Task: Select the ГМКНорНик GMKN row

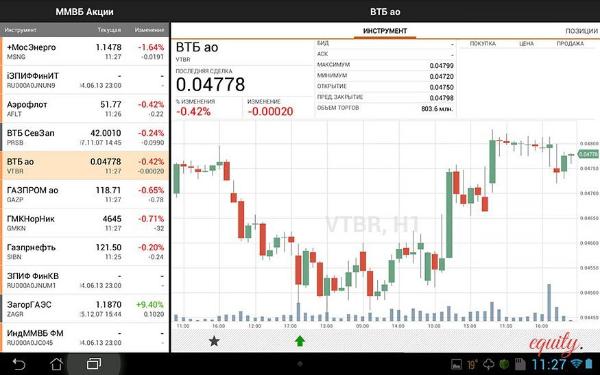Action: click(85, 223)
